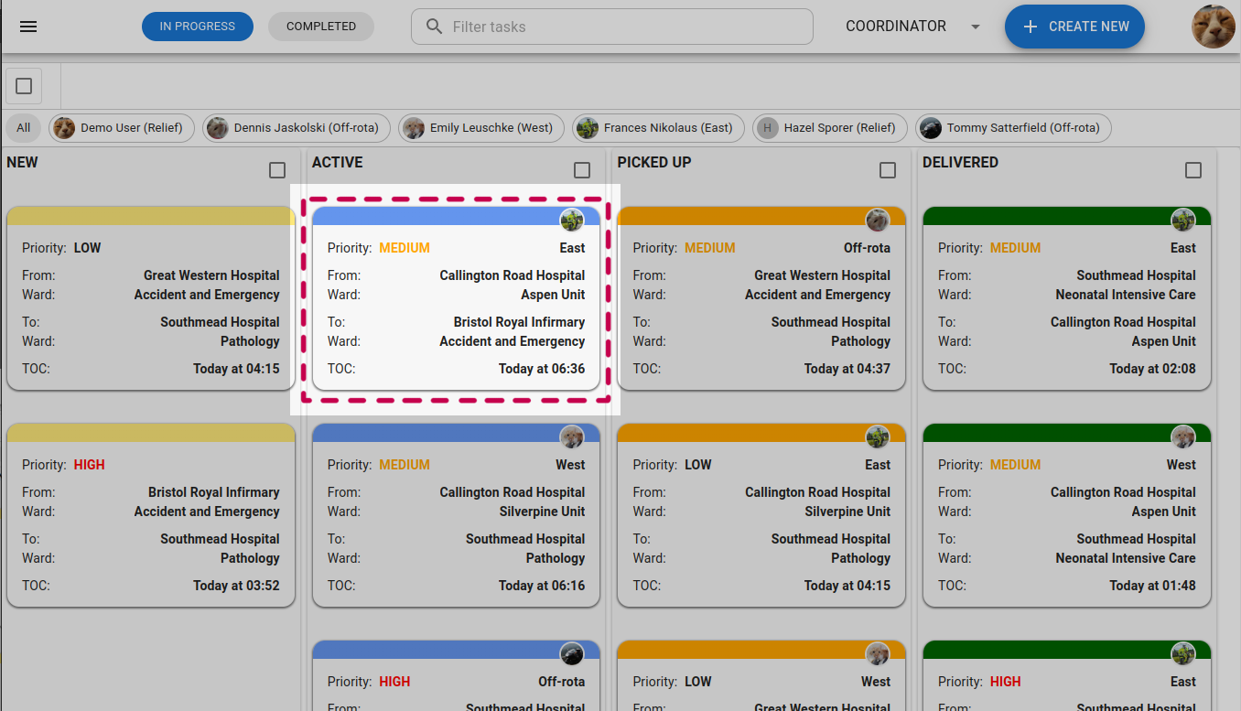Click Demo User's avatar in the filter bar
The height and width of the screenshot is (711, 1241).
pos(63,128)
